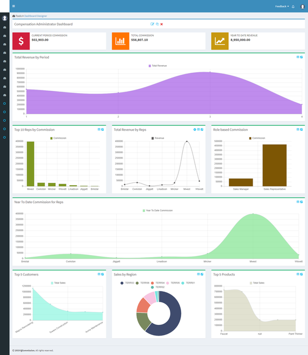Click the Top 5 Customers panel title
The height and width of the screenshot is (355, 308).
coord(26,274)
